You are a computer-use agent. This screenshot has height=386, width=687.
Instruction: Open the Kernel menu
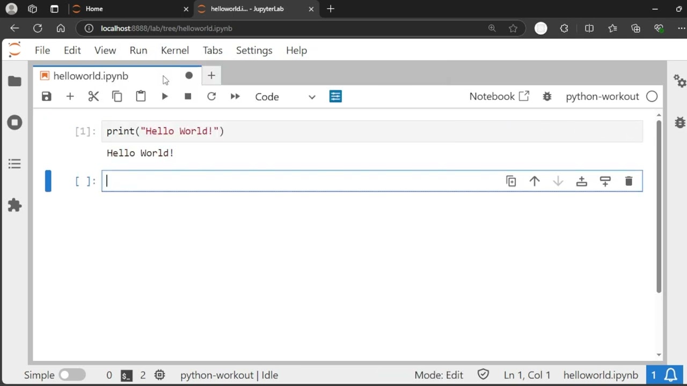(175, 50)
